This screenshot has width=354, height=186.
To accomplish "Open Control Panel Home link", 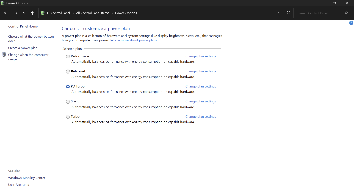I will tap(23, 26).
